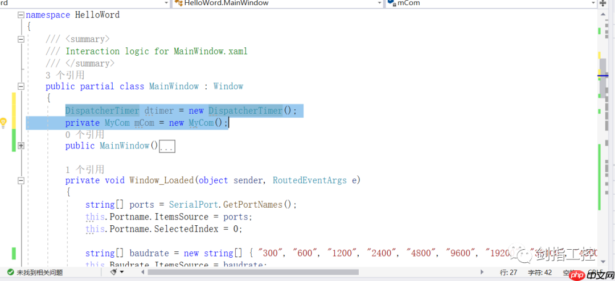Expand the collapsed MainWindow() constructor
The height and width of the screenshot is (281, 615).
(x=21, y=146)
